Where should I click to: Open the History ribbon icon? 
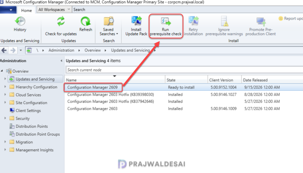click(20, 21)
